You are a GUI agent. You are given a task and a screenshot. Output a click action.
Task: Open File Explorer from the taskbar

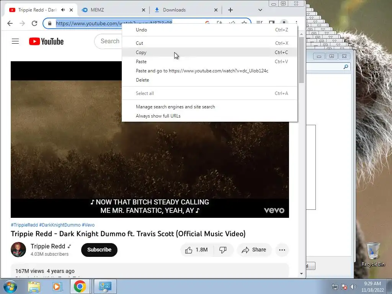point(34,286)
